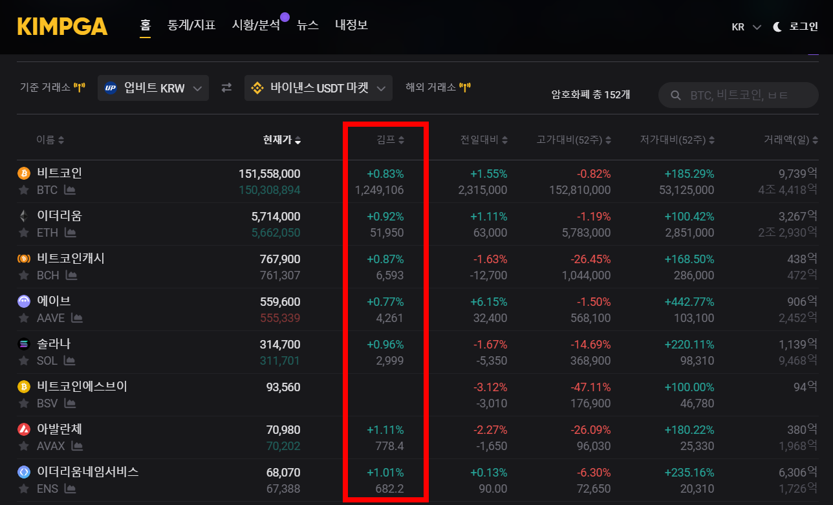Open the 내정보 menu
This screenshot has width=833, height=505.
pyautogui.click(x=351, y=26)
